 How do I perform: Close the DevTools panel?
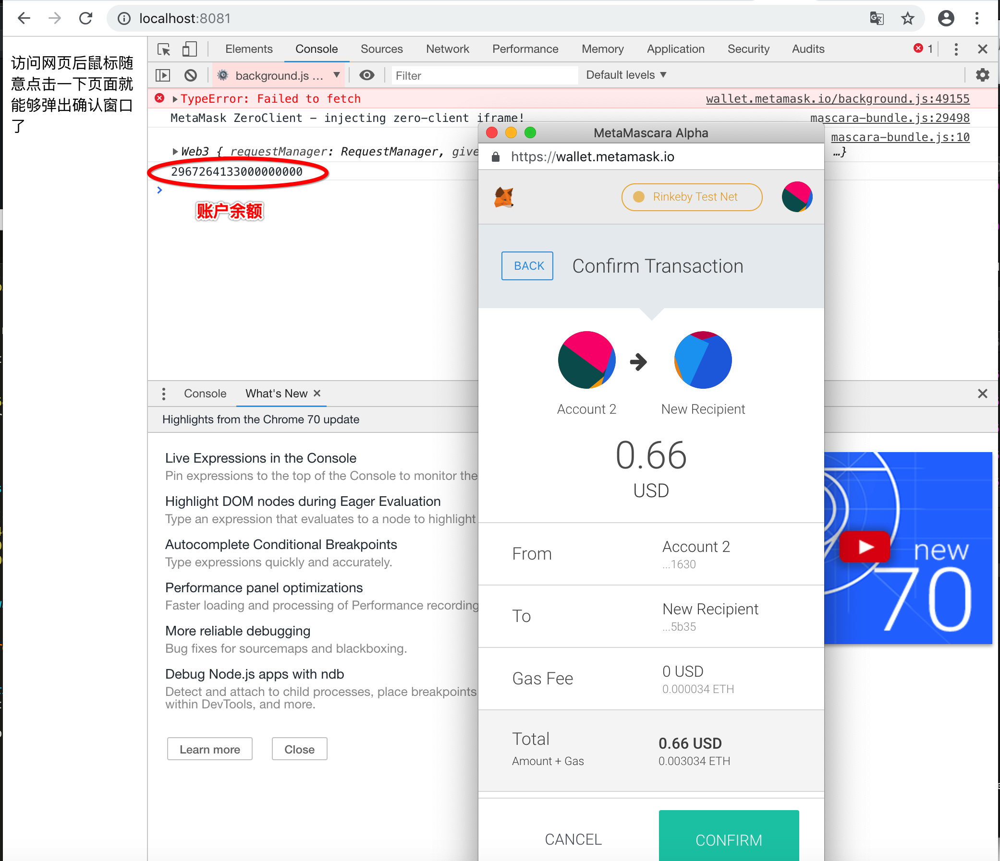click(x=982, y=49)
